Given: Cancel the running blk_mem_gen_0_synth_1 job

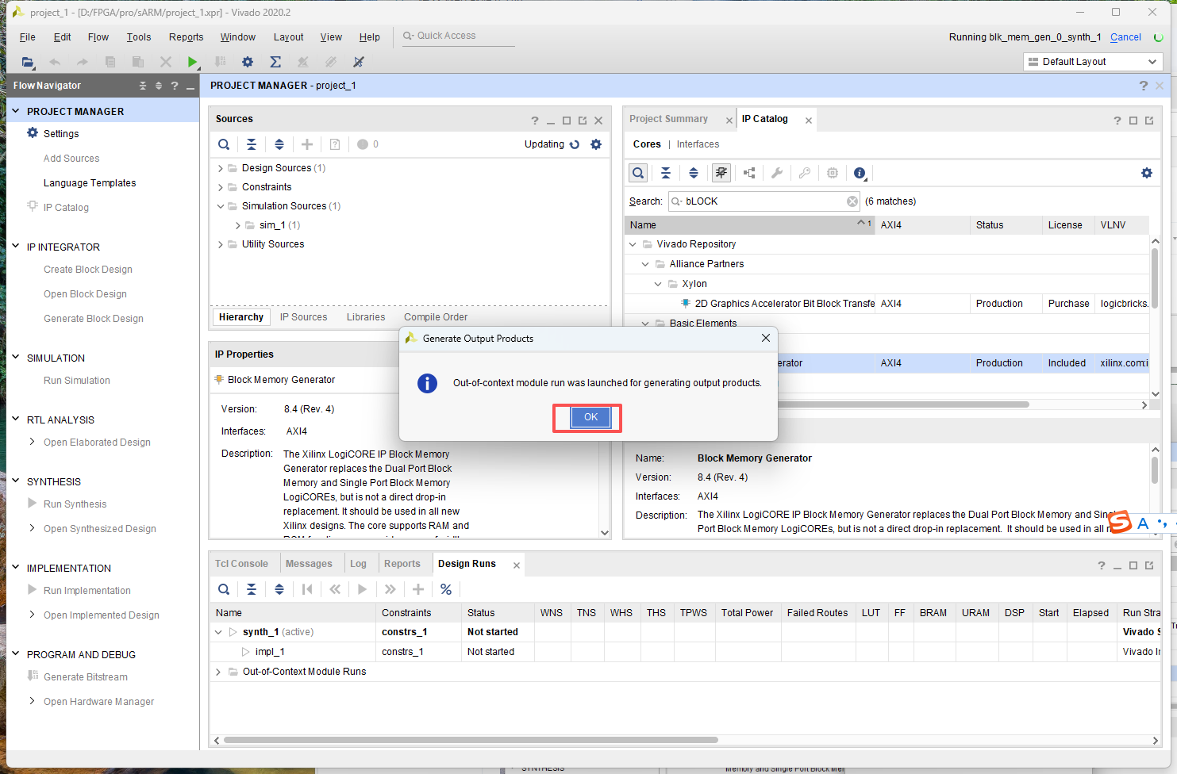Looking at the screenshot, I should click(1125, 37).
